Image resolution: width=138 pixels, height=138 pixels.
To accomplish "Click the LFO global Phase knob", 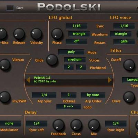I will click(x=57, y=34).
